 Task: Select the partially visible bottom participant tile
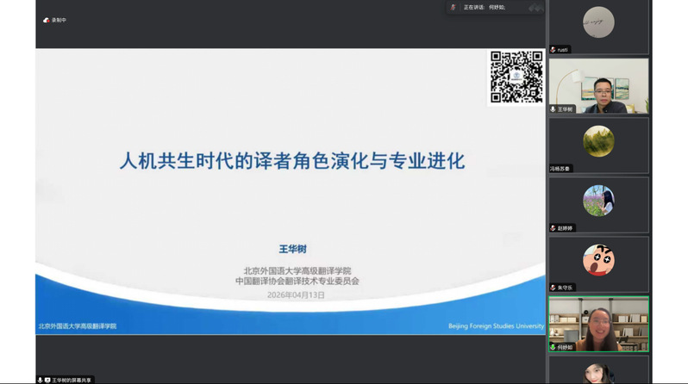tap(598, 371)
